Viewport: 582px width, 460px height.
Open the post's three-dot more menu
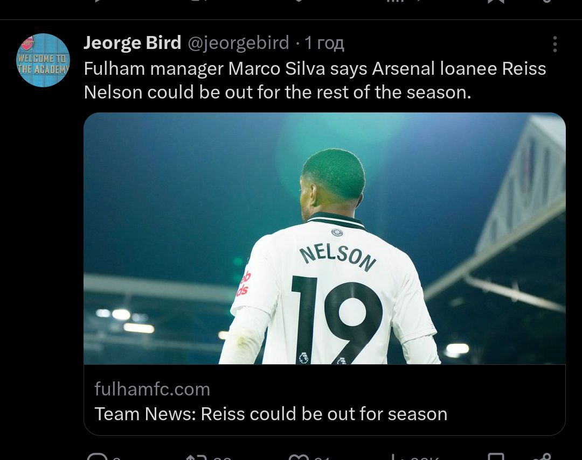[555, 44]
